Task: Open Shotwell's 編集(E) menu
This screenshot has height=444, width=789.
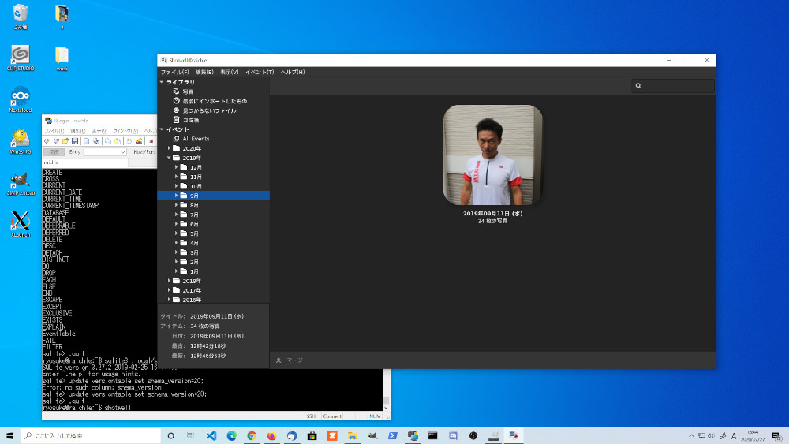Action: pyautogui.click(x=204, y=73)
